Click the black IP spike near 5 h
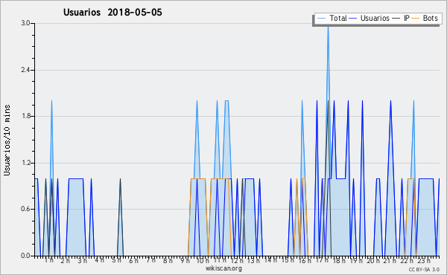The image size is (447, 275). click(120, 218)
